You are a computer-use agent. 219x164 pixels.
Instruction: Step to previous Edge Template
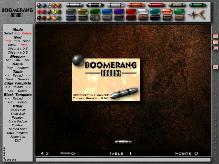[7, 87]
